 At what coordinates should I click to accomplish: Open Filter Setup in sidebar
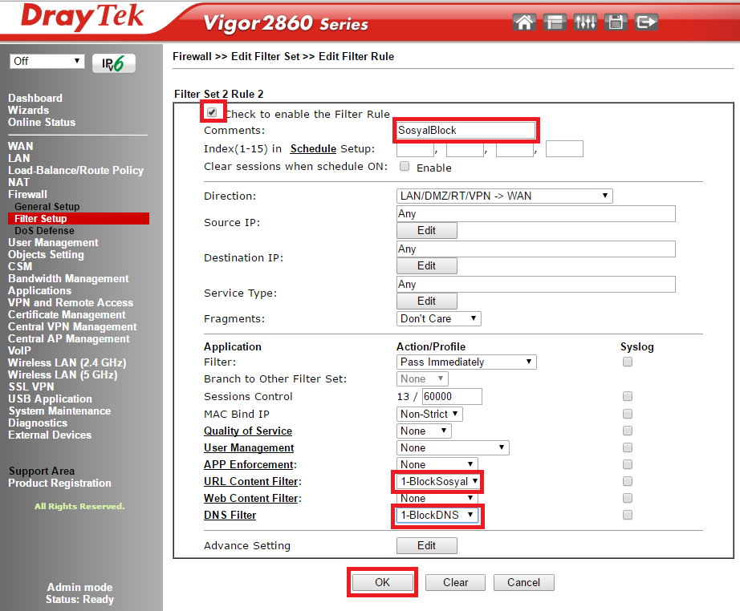pyautogui.click(x=41, y=218)
